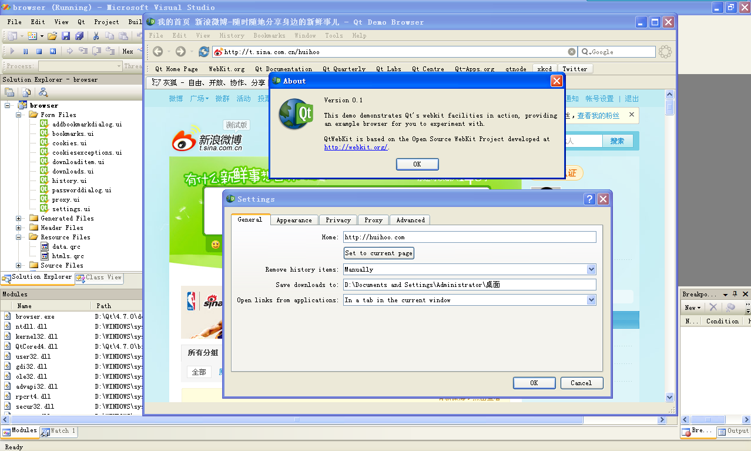The image size is (751, 451).
Task: Click the Cut scissors icon
Action: (x=96, y=36)
